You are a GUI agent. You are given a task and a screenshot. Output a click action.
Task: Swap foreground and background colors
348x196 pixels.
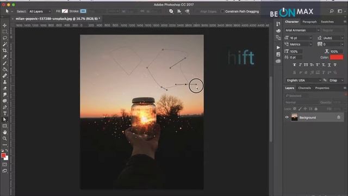coord(7,151)
